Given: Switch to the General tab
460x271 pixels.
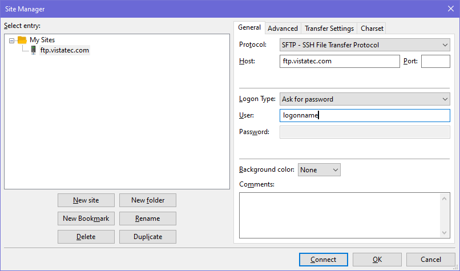Looking at the screenshot, I should tap(249, 27).
